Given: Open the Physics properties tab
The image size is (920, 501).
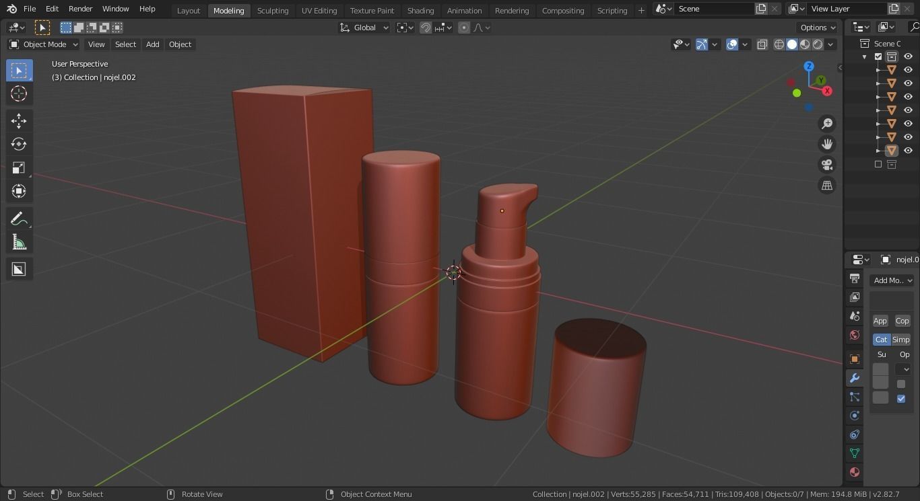Looking at the screenshot, I should click(855, 416).
